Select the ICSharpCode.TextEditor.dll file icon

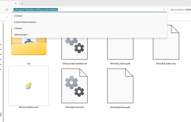(74, 48)
